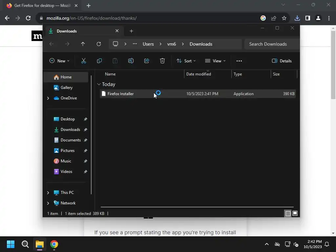Close the Downloads tab in Explorer

[x=117, y=31]
